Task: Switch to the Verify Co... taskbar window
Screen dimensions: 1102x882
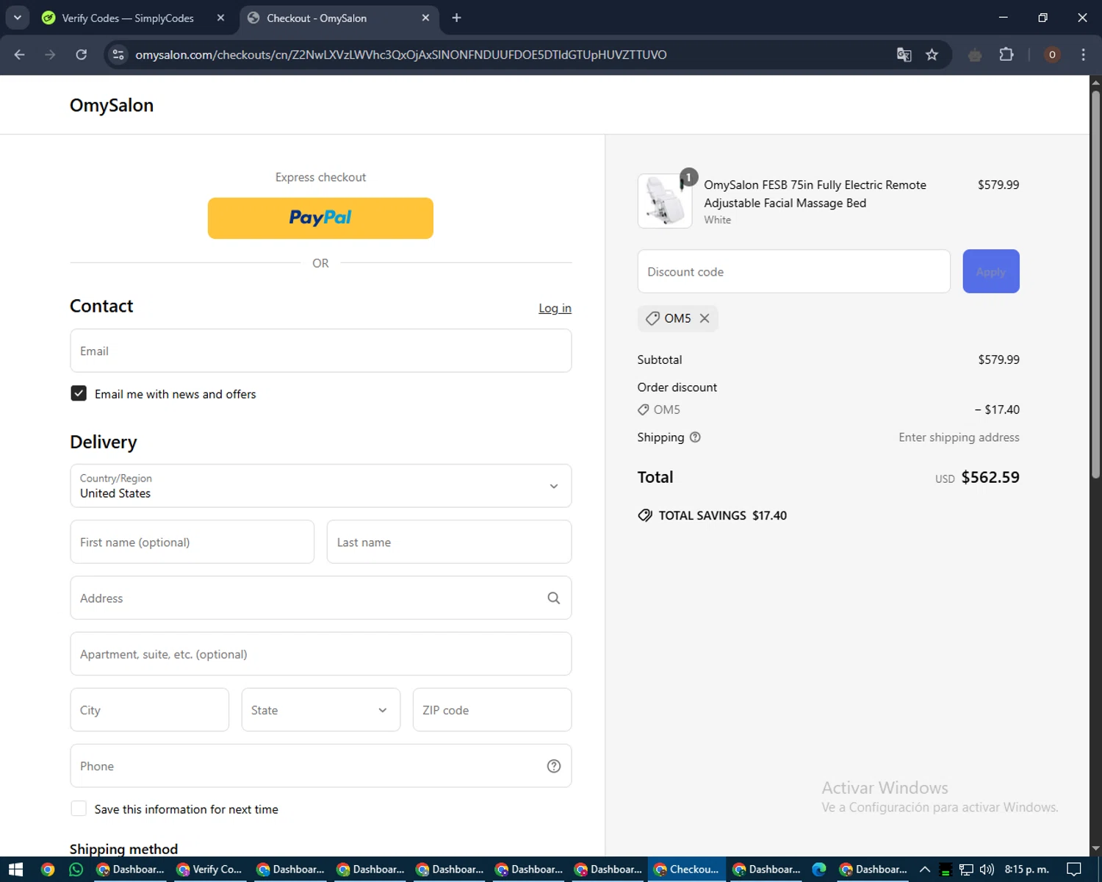Action: (x=210, y=870)
